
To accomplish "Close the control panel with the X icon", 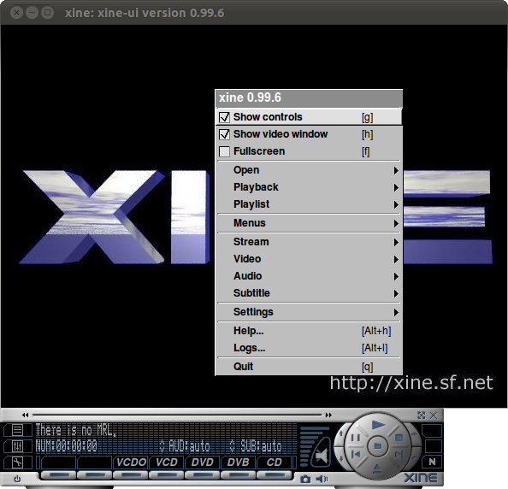I will [434, 415].
